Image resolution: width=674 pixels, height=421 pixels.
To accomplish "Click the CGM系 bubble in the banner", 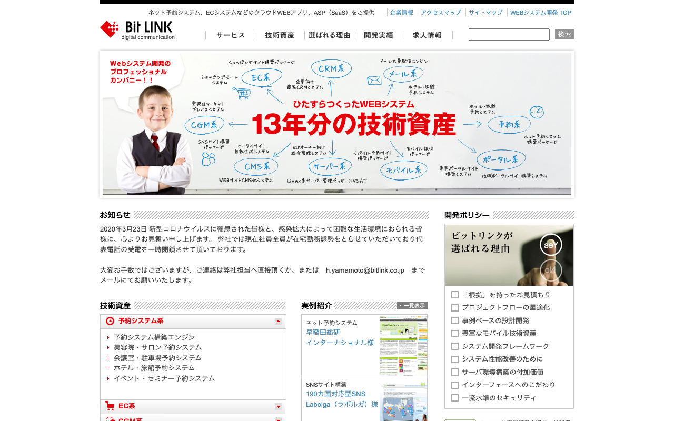I will click(204, 125).
